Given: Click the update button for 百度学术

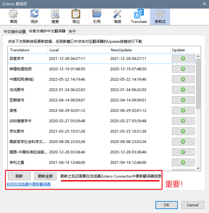Looking at the screenshot, I should 183,58.
